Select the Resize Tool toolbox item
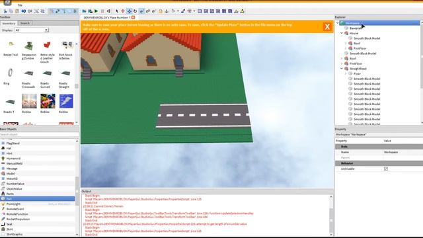 click(11, 49)
